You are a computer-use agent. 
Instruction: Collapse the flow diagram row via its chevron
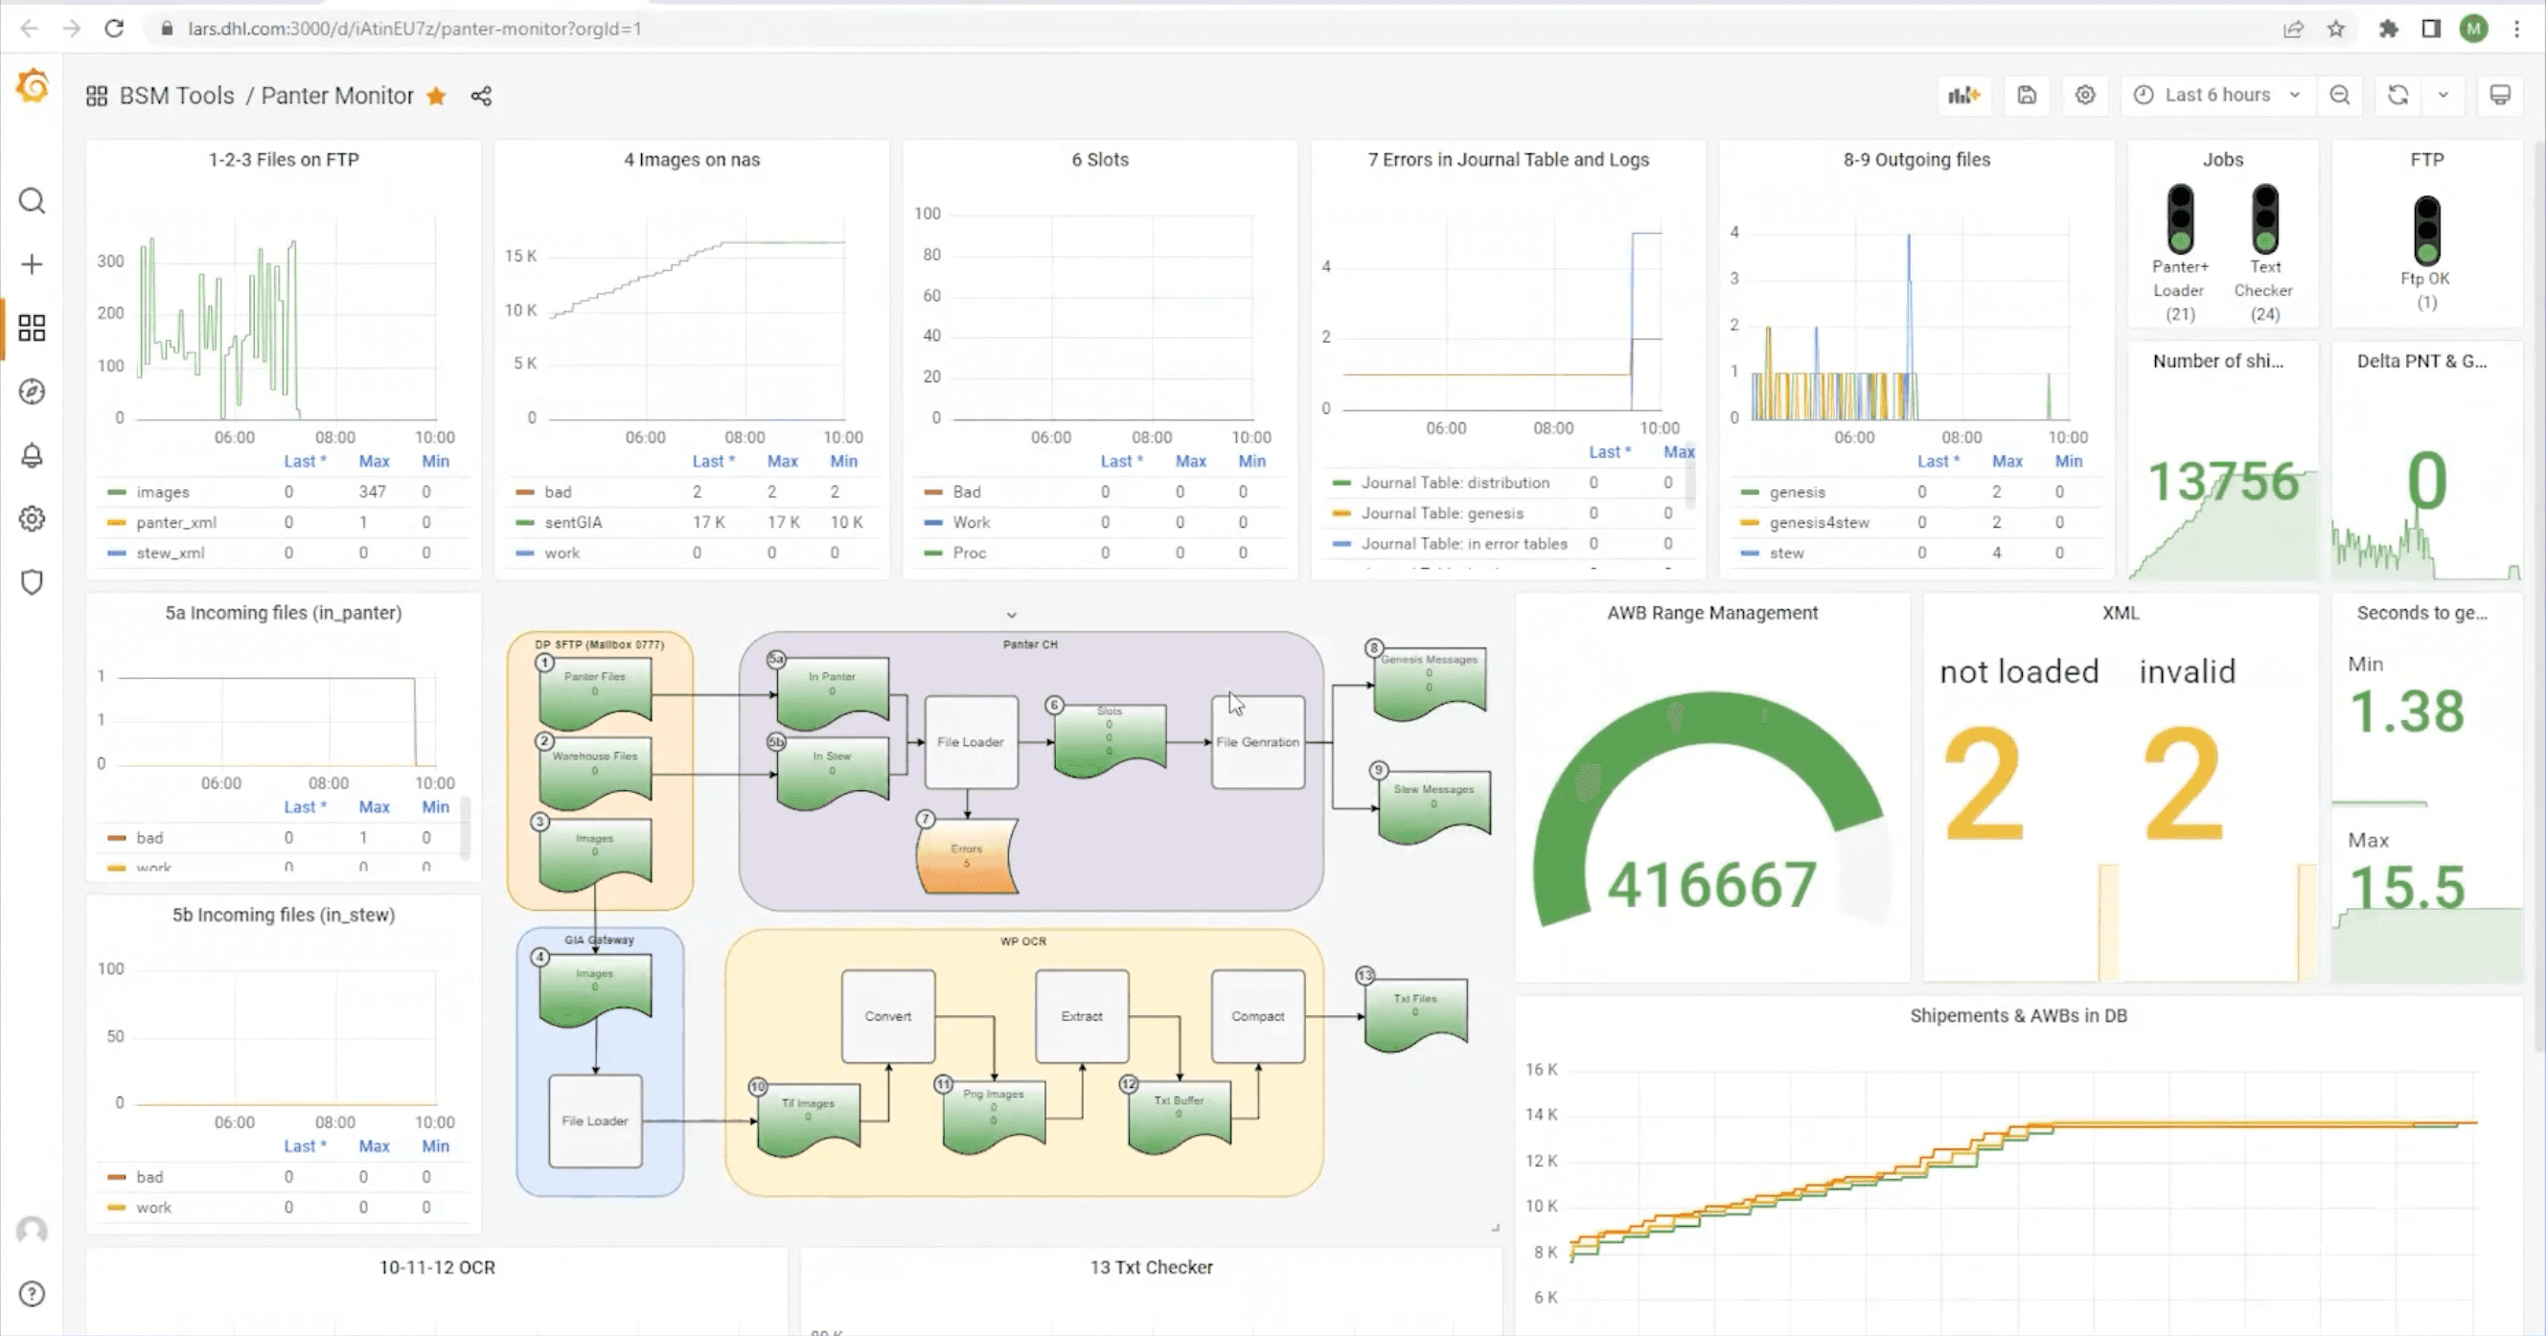(1010, 614)
